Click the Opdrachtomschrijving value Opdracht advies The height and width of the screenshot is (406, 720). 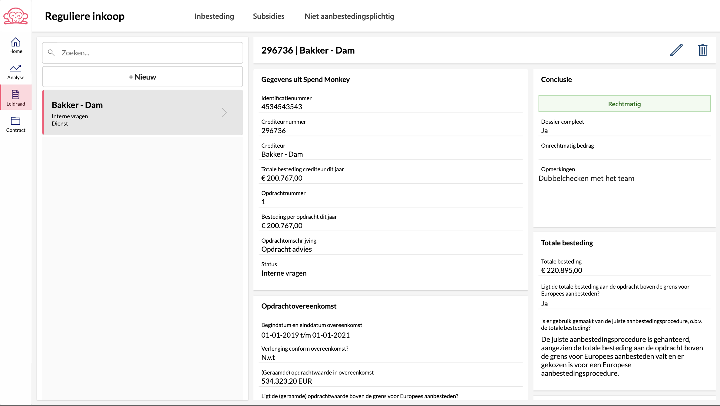[286, 249]
